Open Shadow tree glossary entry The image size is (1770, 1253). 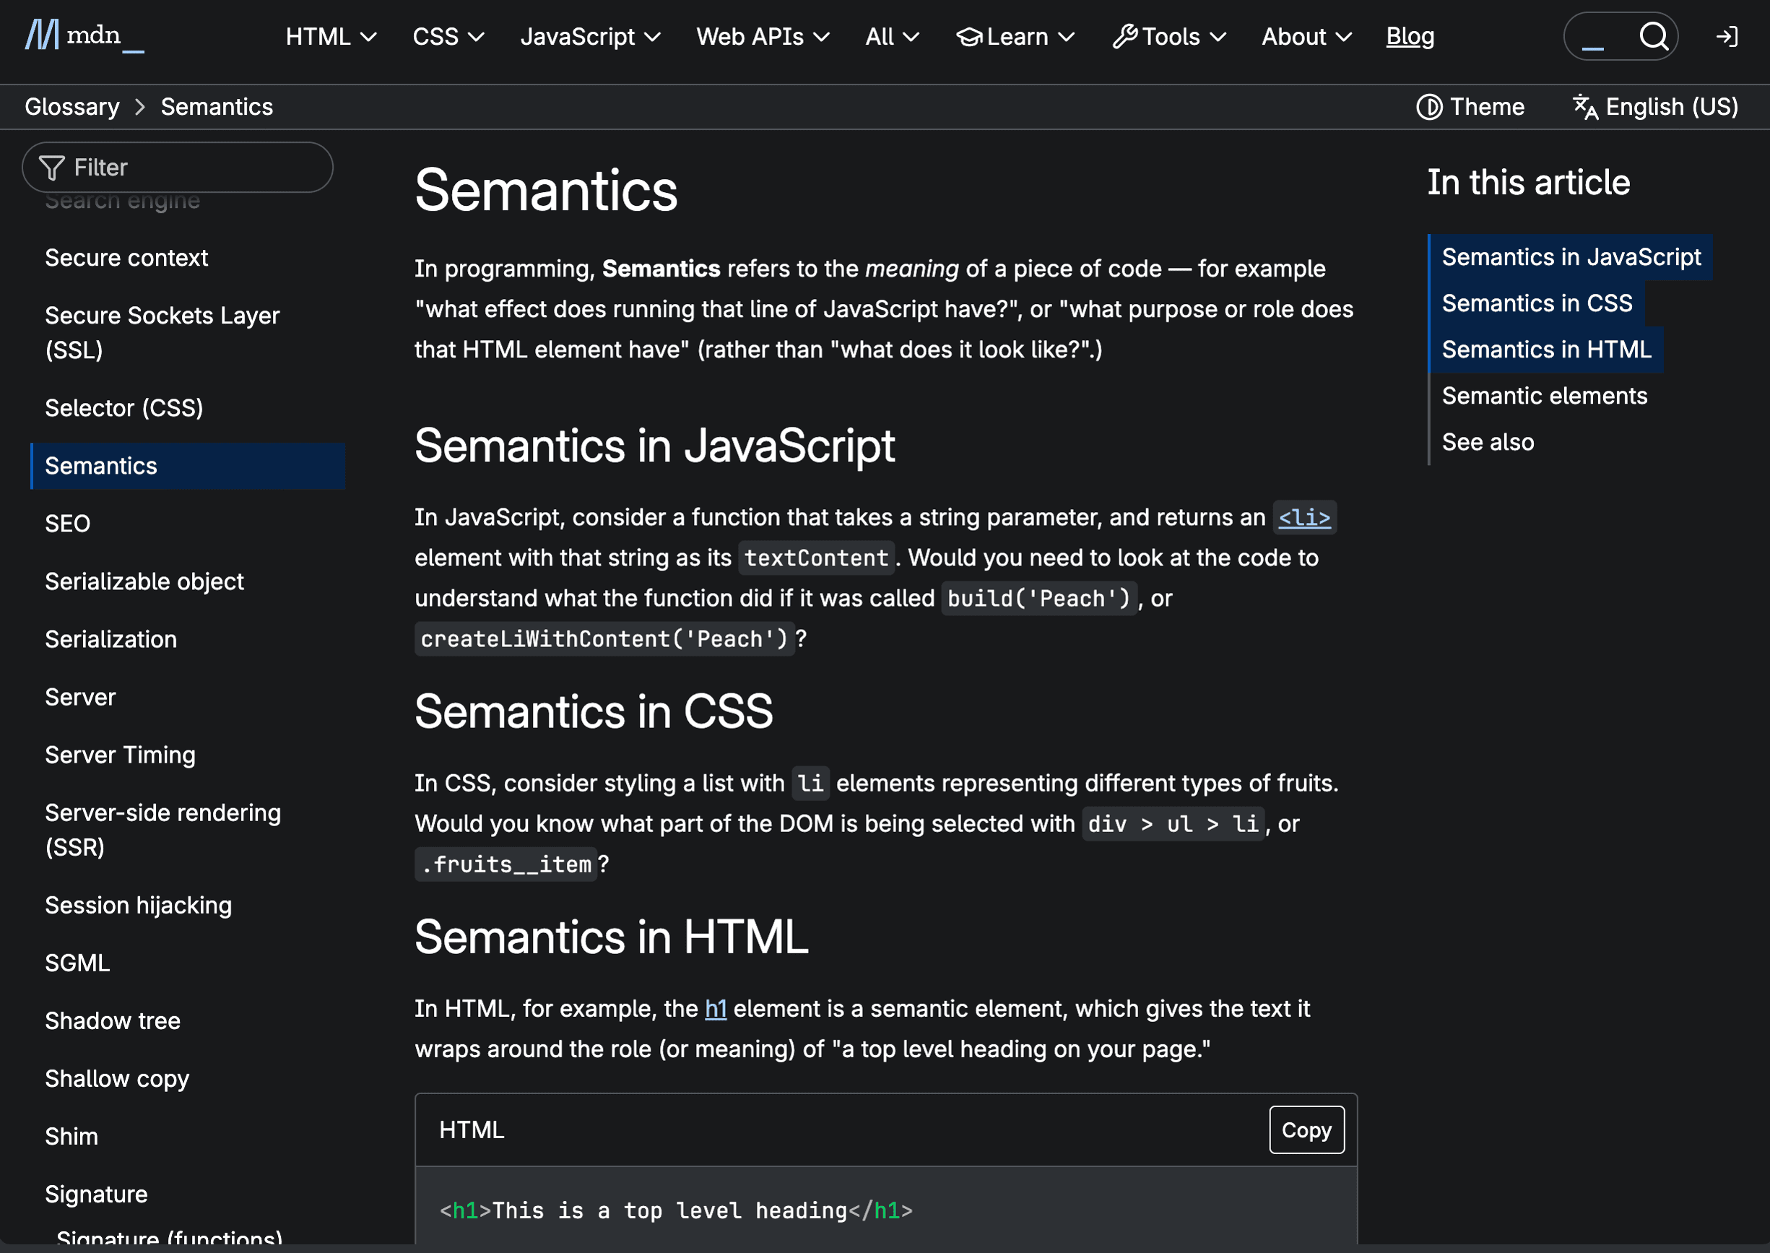[x=113, y=1021]
